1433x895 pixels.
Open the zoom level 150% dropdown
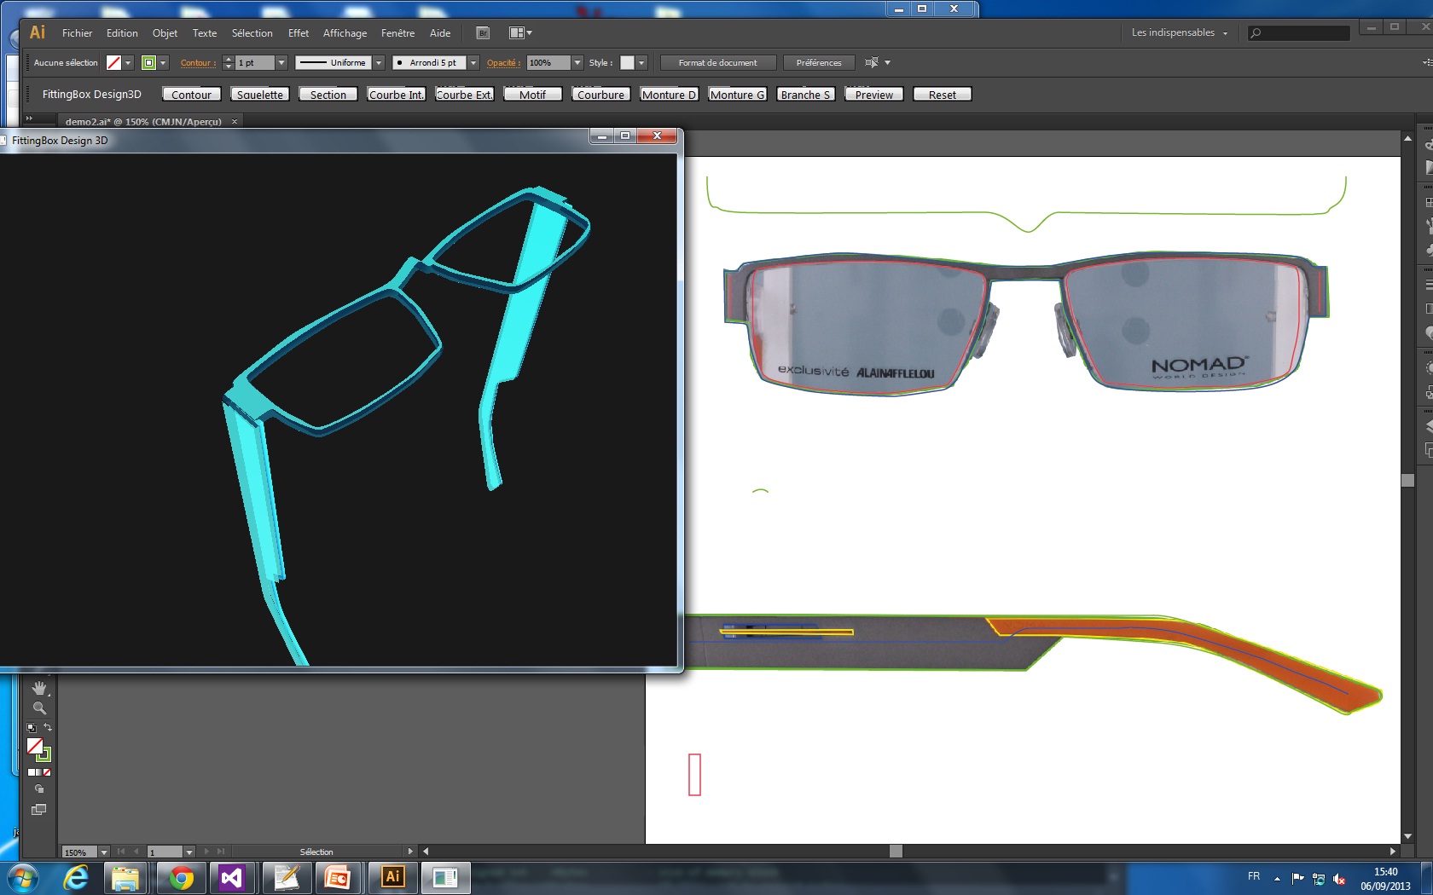(104, 852)
